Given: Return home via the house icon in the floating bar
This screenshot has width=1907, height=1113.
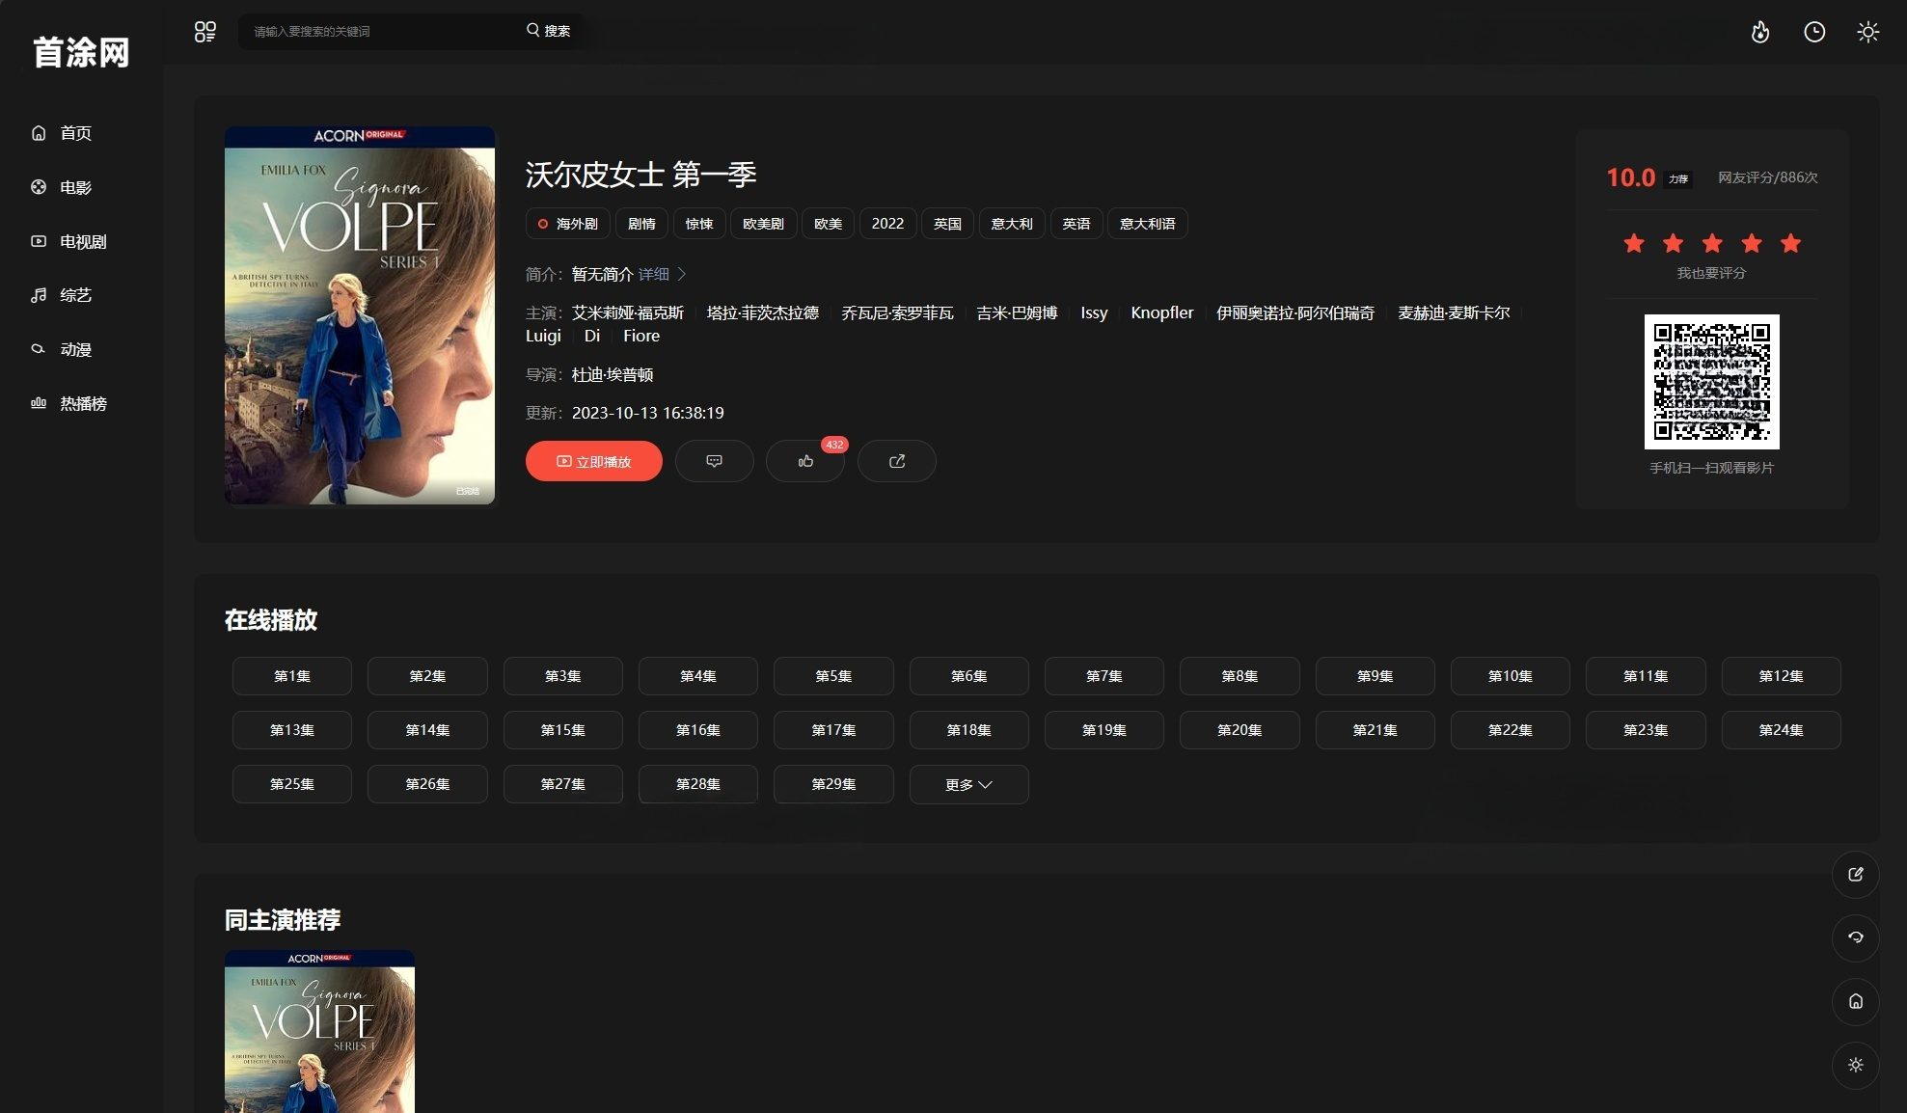Looking at the screenshot, I should coord(1855,1001).
